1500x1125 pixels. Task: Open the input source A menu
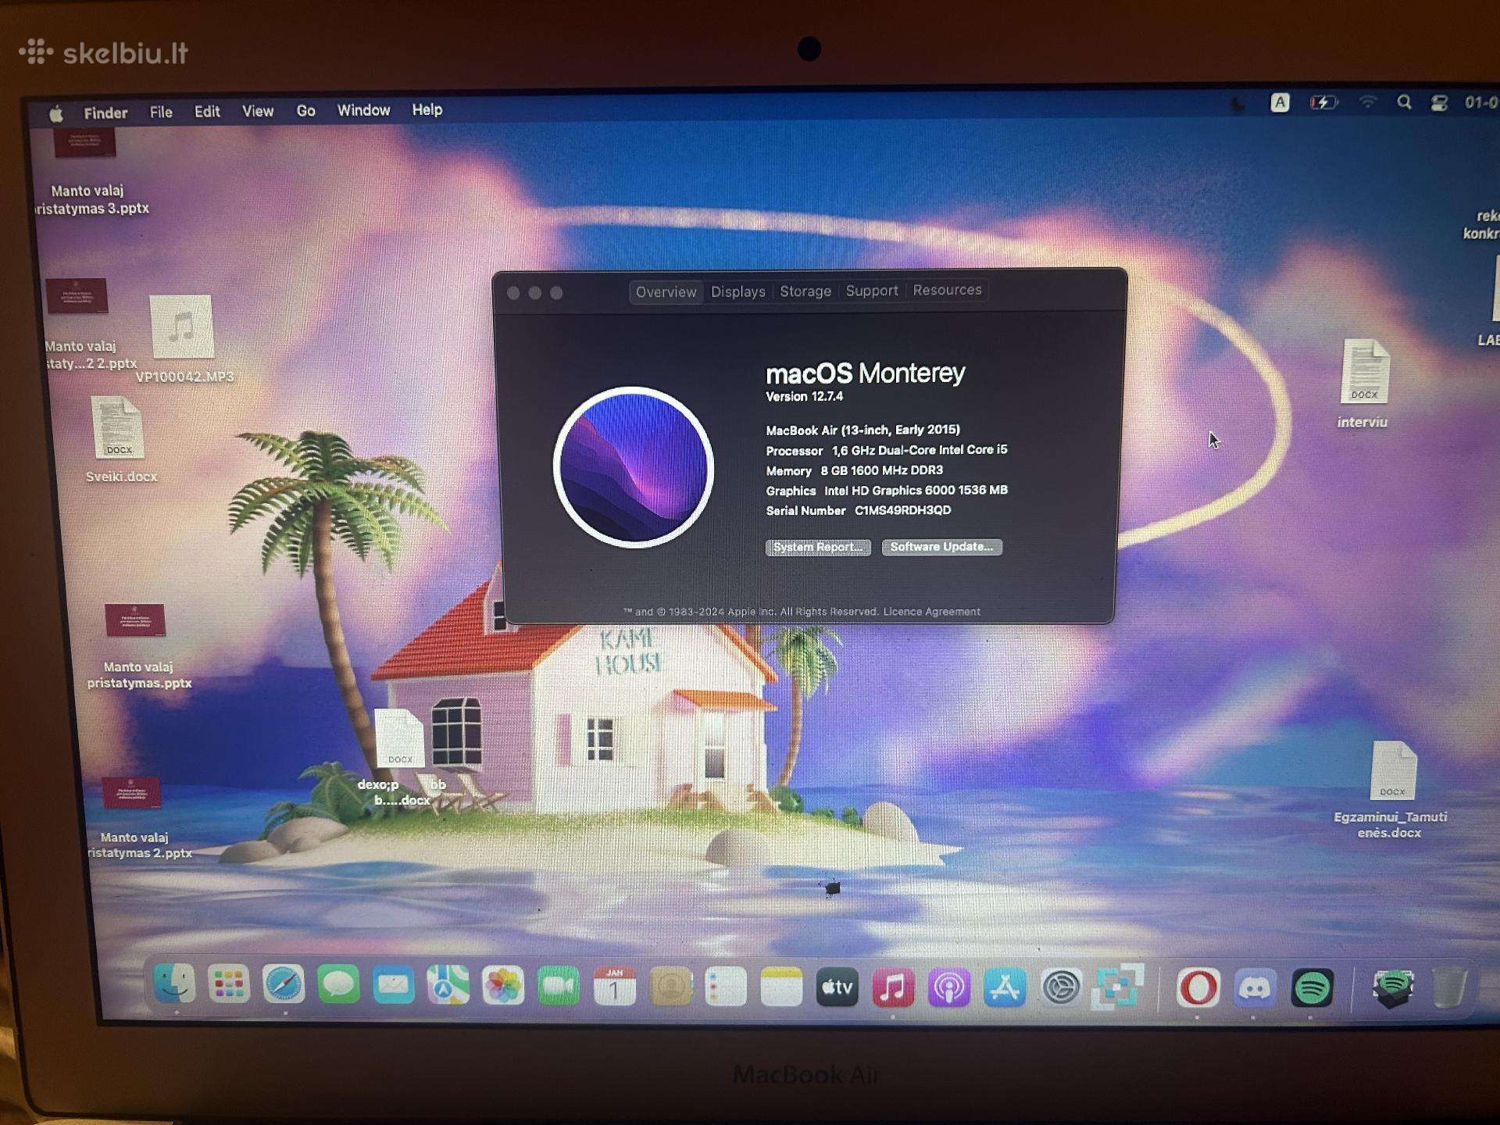click(1280, 103)
